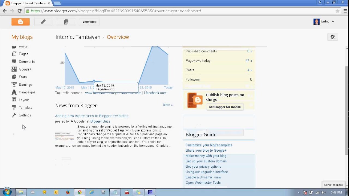Click the May 19 chart data point

pos(94,81)
